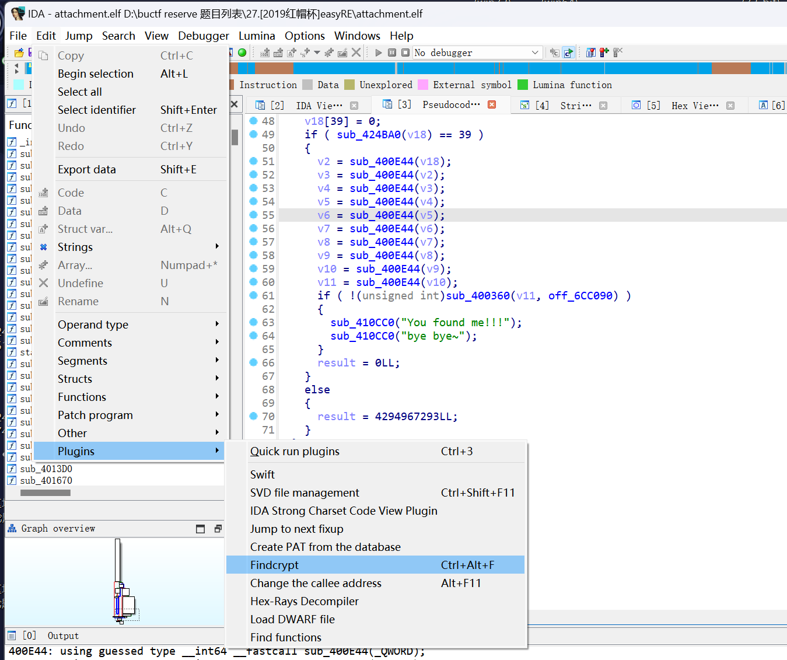Viewport: 787px width, 660px height.
Task: Open the breakpoint list toolbar icon
Action: pyautogui.click(x=591, y=53)
